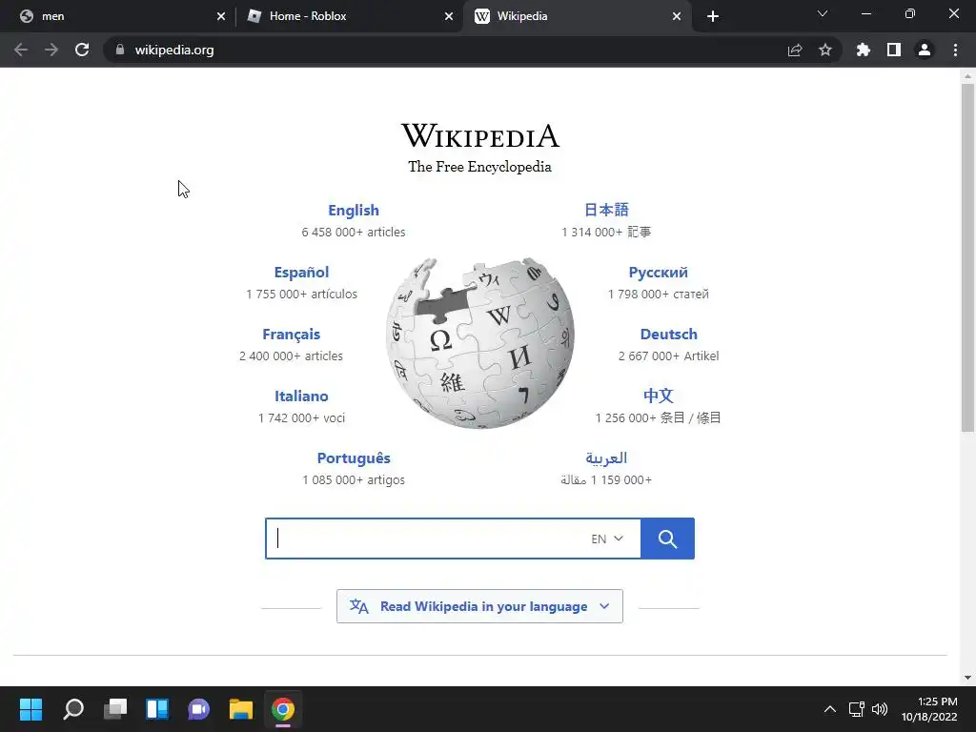This screenshot has width=976, height=732.
Task: Open Windows taskbar Search
Action: [x=73, y=709]
